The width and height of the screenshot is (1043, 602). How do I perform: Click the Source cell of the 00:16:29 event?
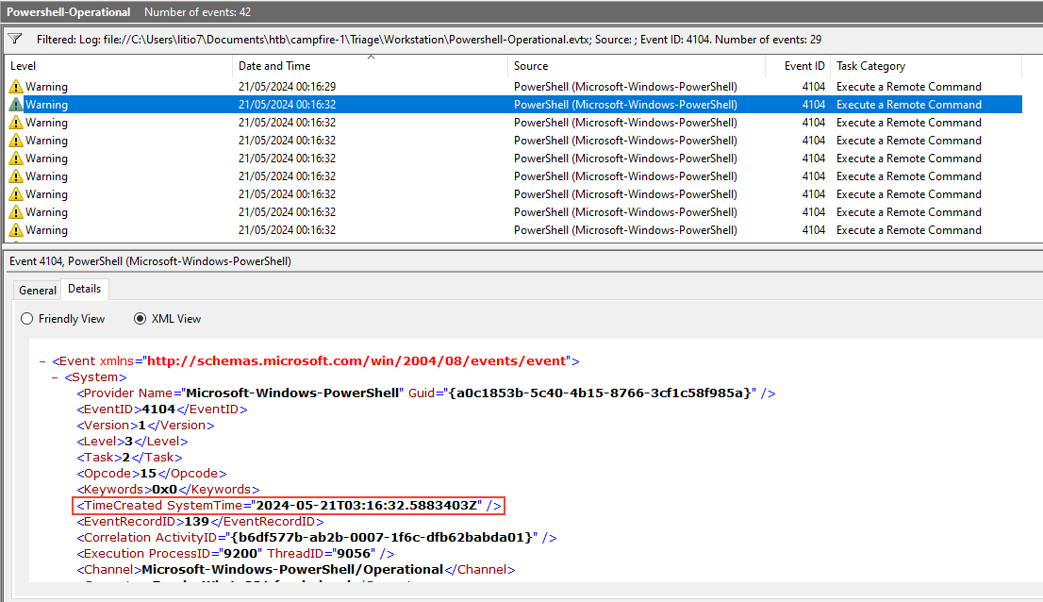[x=625, y=87]
